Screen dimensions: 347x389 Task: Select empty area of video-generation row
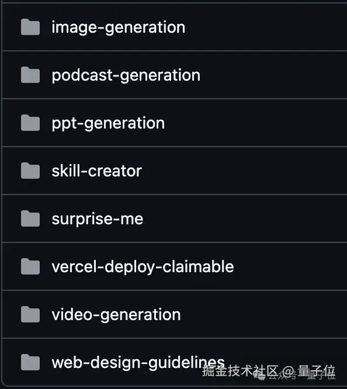click(x=263, y=314)
